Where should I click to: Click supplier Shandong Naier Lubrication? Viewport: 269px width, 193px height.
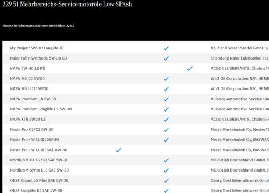[x=240, y=58]
